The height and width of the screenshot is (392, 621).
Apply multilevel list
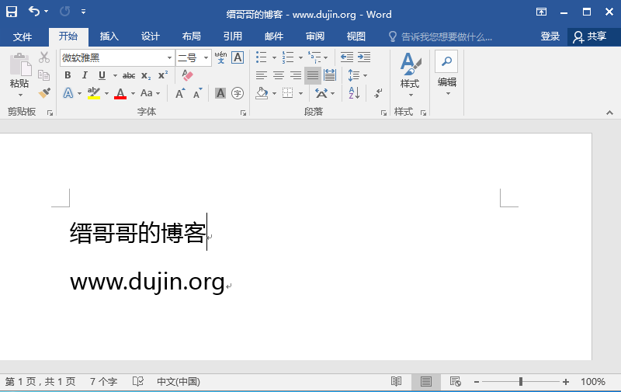pos(314,57)
